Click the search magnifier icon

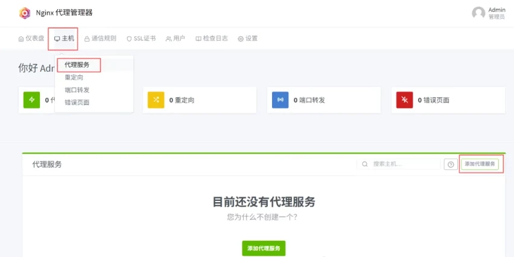click(x=366, y=164)
